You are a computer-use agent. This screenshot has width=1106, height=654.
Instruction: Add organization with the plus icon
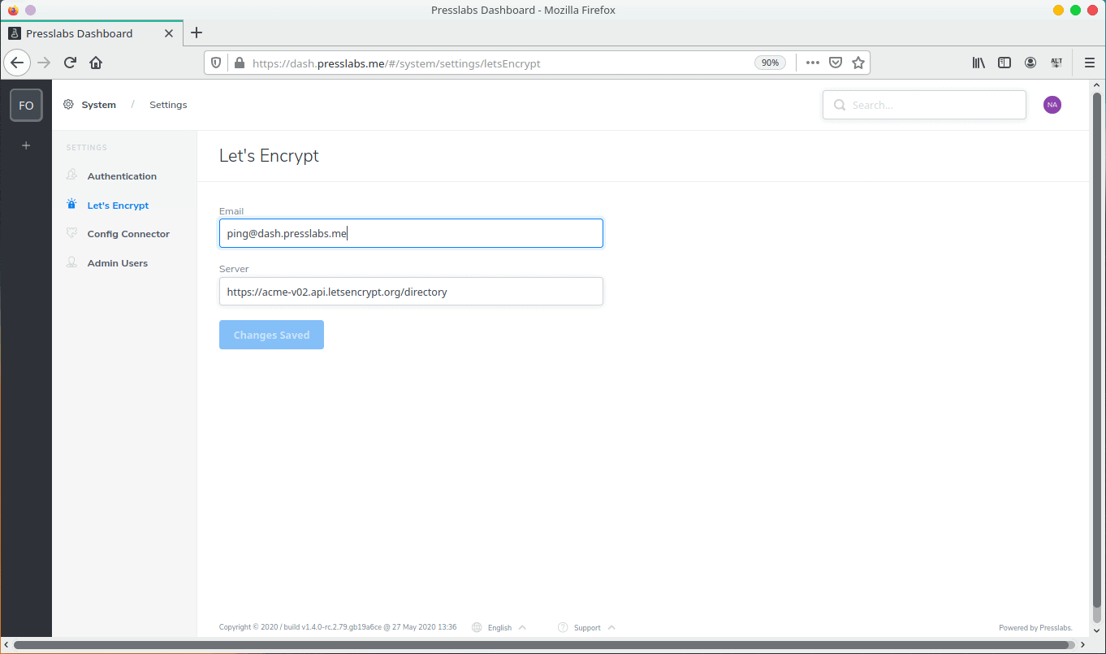(x=26, y=145)
